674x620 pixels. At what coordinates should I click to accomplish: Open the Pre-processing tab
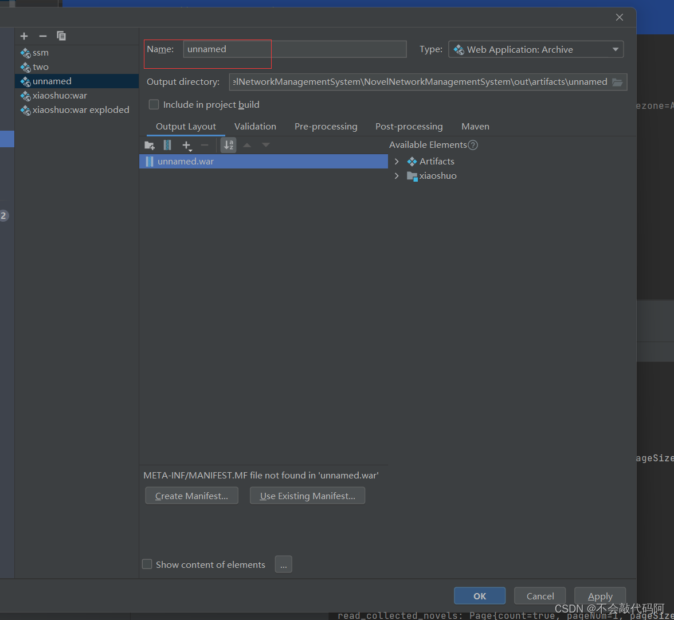tap(326, 127)
